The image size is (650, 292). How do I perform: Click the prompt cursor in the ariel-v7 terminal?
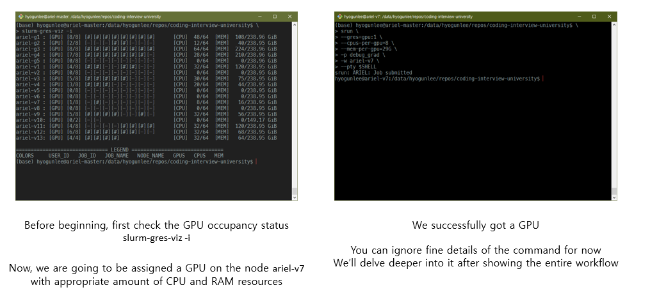coord(541,78)
